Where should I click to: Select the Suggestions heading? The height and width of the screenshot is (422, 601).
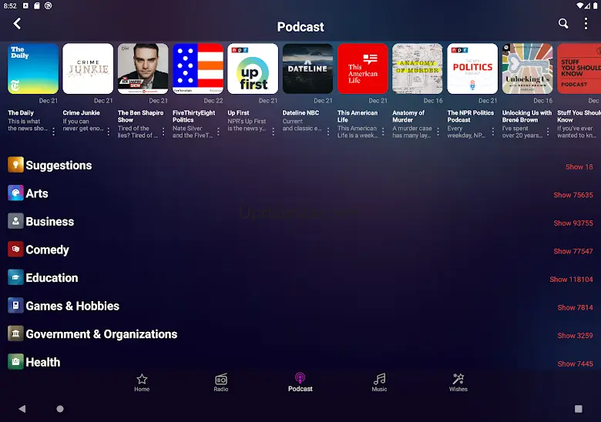pos(59,165)
